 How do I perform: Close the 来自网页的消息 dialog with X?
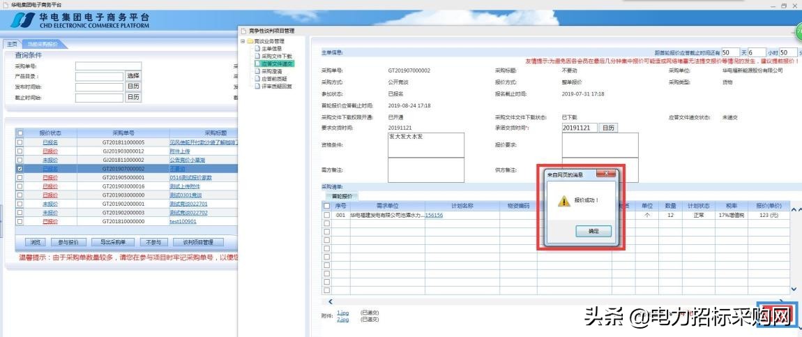[606, 174]
